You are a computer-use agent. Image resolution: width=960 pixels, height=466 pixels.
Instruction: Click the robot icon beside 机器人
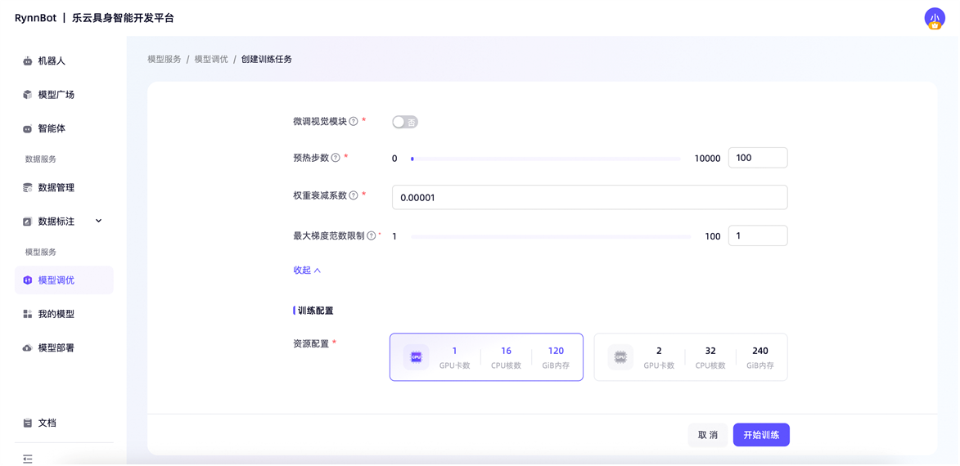click(27, 61)
